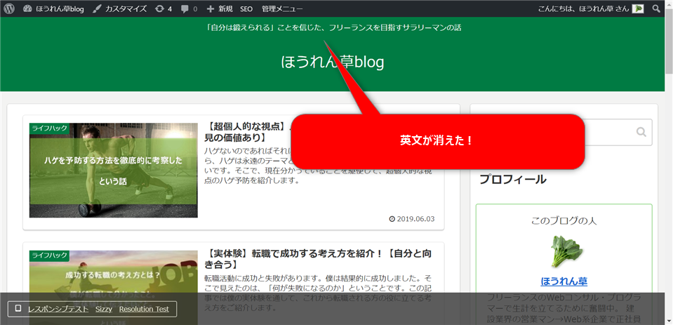Open the Resolution Test link

pyautogui.click(x=145, y=309)
